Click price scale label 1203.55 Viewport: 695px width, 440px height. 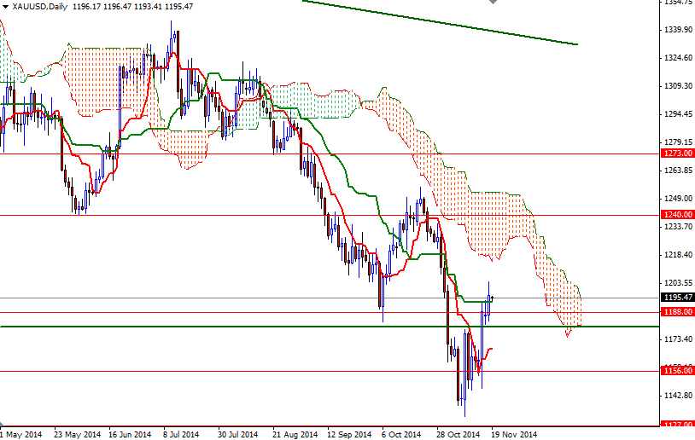pos(678,283)
